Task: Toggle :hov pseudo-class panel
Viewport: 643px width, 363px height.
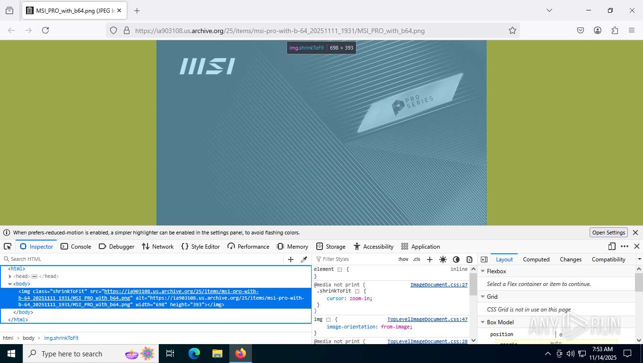Action: (x=403, y=259)
